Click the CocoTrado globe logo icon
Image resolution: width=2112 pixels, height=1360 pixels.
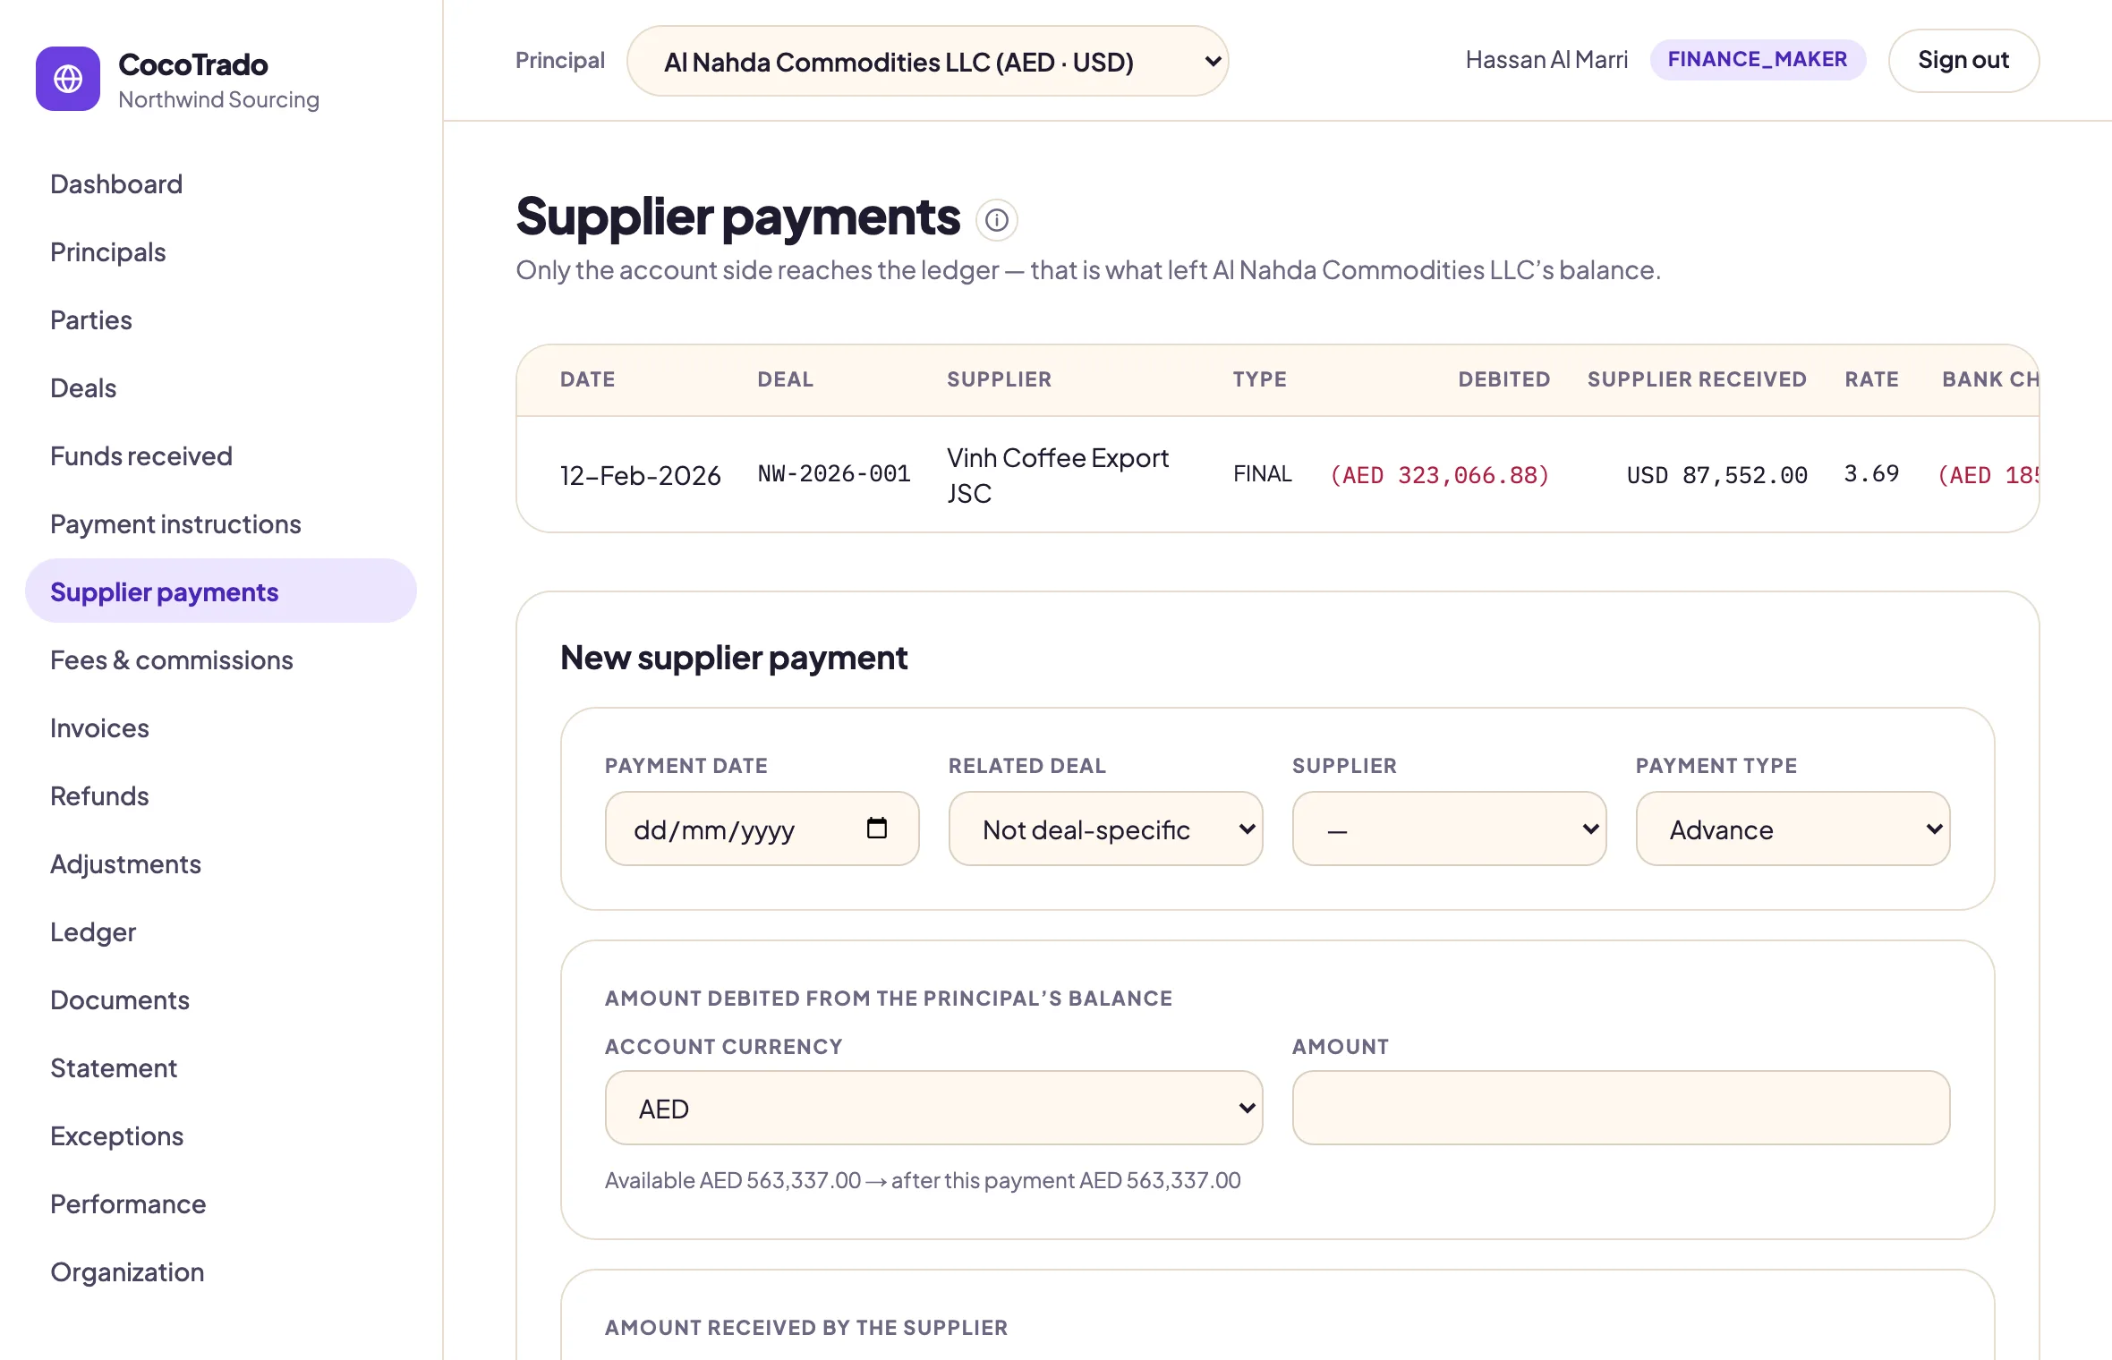(68, 79)
